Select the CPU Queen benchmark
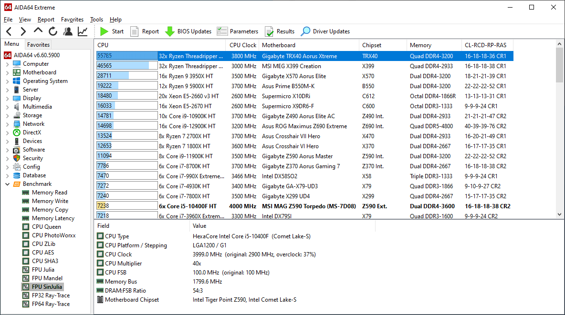The width and height of the screenshot is (565, 315). tap(46, 227)
